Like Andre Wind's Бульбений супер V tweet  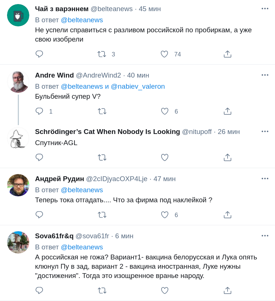[165, 111]
